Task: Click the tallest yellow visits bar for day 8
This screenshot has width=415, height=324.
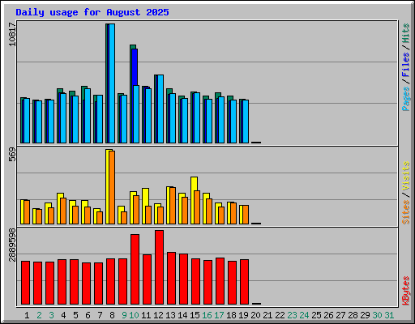Action: click(108, 186)
